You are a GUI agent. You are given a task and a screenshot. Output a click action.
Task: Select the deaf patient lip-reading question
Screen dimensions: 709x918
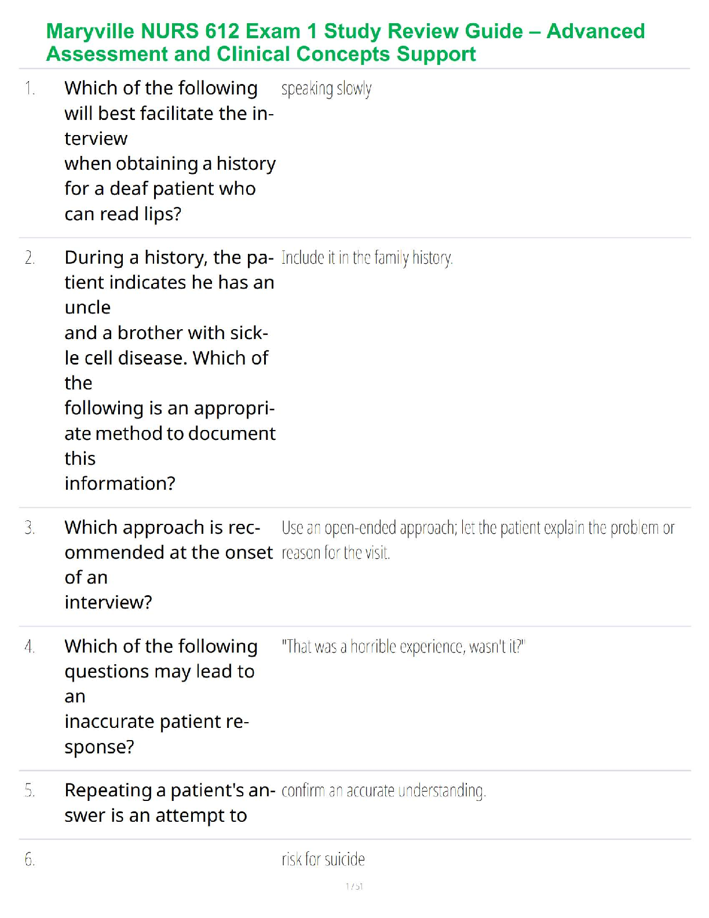[x=170, y=151]
